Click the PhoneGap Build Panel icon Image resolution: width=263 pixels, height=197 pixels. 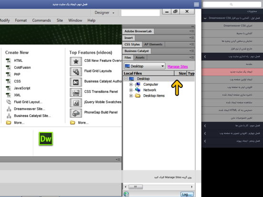[76, 113]
